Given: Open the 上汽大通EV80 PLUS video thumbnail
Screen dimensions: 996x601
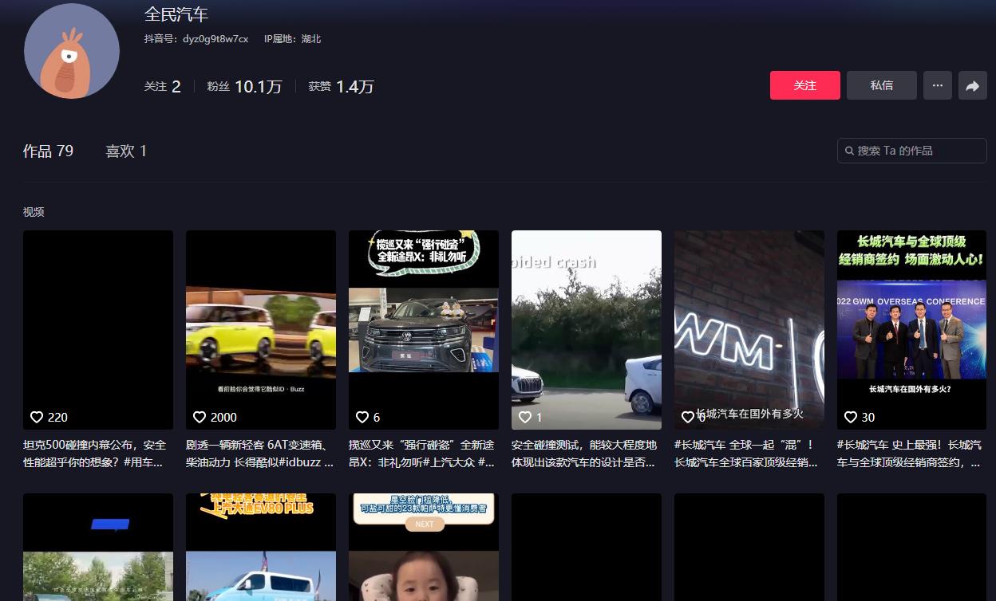Looking at the screenshot, I should coord(261,547).
